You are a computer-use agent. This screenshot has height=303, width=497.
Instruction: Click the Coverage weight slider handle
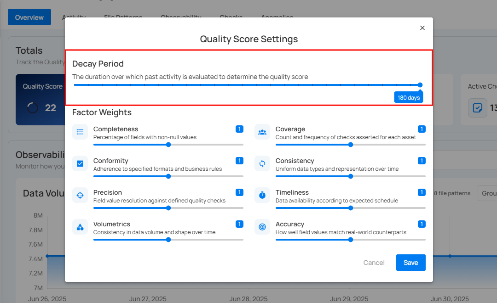pos(351,145)
